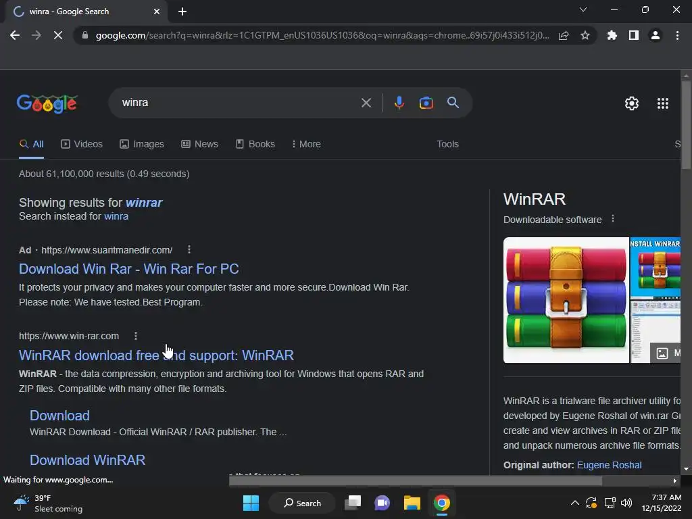Image resolution: width=692 pixels, height=519 pixels.
Task: Open File Explorer from taskbar
Action: [x=412, y=503]
